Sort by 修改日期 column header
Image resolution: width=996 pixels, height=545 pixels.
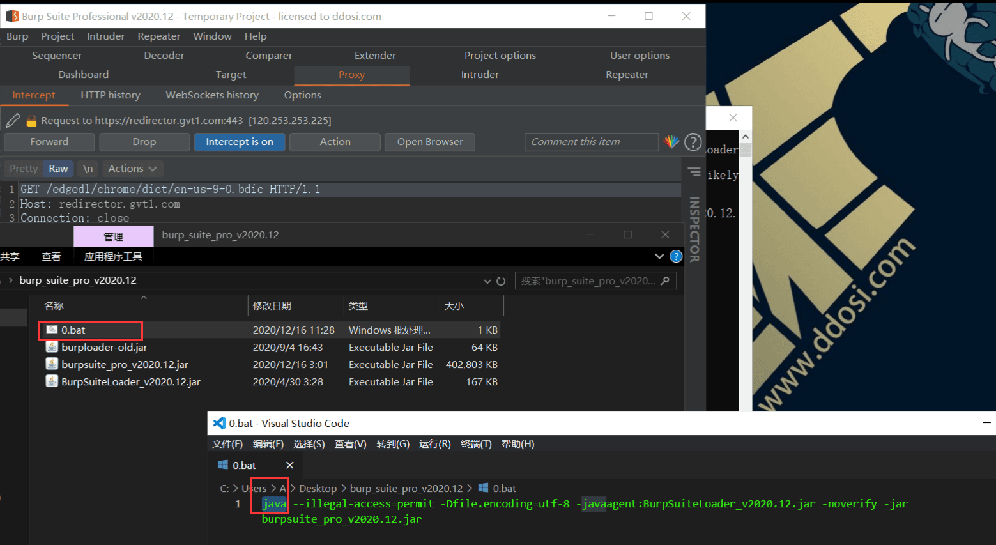[x=272, y=306]
